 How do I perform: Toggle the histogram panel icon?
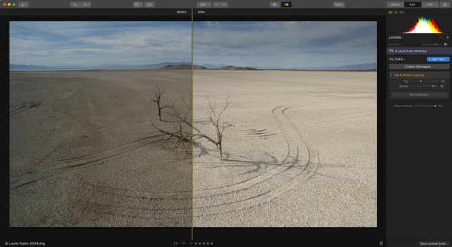click(x=391, y=12)
